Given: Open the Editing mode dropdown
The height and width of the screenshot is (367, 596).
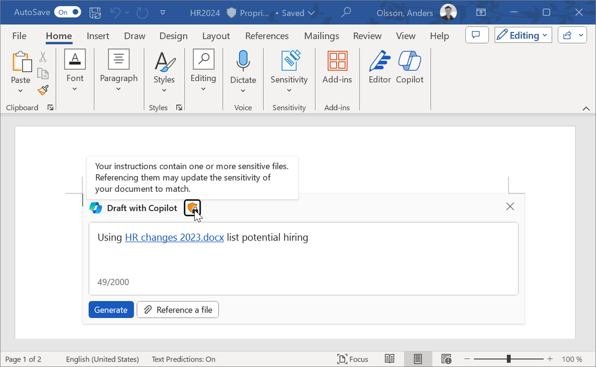Looking at the screenshot, I should [x=523, y=35].
